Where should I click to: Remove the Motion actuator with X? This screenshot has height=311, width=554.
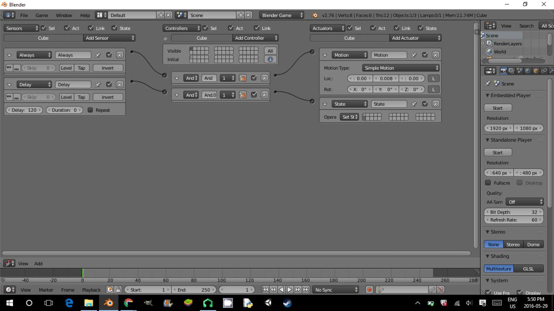click(x=435, y=55)
